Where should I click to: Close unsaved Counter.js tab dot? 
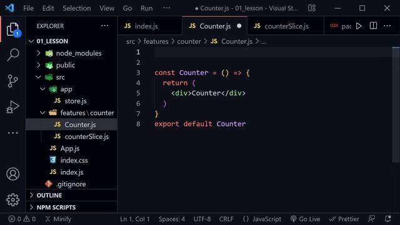coord(239,26)
